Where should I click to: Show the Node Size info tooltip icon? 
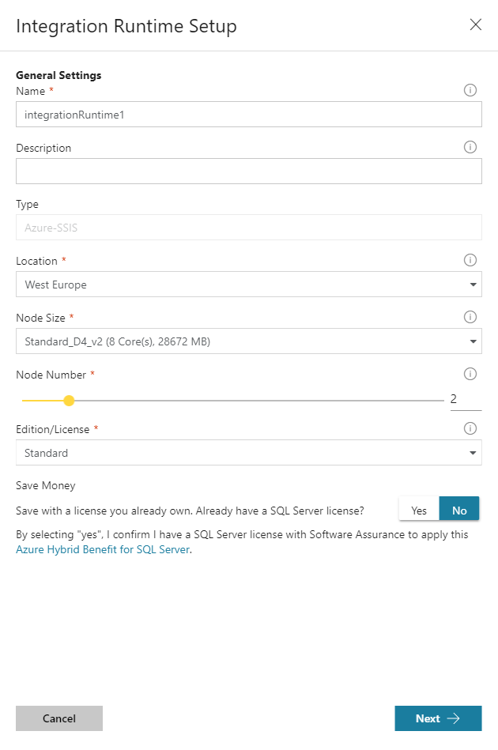[x=470, y=317]
